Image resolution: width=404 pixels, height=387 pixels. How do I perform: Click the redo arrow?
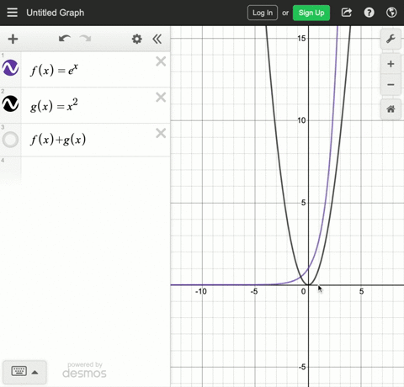click(85, 39)
